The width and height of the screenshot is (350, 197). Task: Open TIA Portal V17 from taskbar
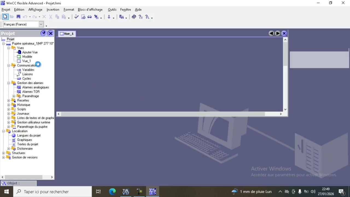pos(126,192)
